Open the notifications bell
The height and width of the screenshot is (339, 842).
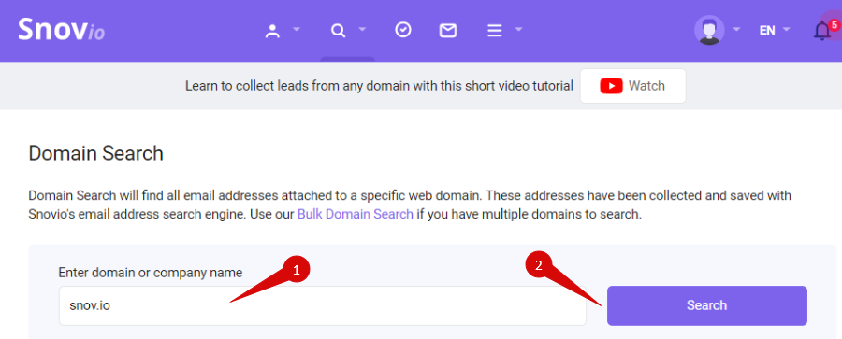822,31
